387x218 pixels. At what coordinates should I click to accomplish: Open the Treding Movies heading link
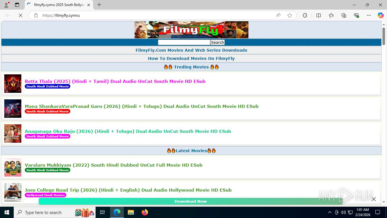click(x=191, y=67)
